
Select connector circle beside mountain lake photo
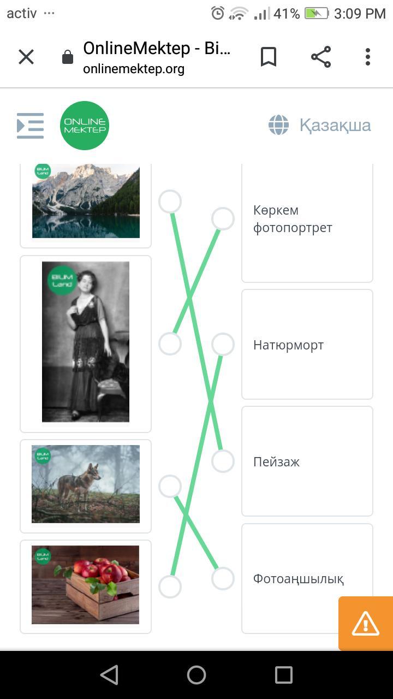pyautogui.click(x=170, y=202)
